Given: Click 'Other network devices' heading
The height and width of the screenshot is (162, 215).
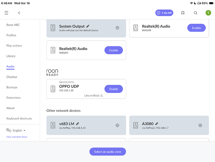Looking at the screenshot, I should (64, 110).
